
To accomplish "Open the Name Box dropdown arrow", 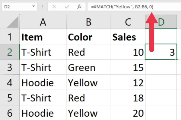I will pos(33,6).
